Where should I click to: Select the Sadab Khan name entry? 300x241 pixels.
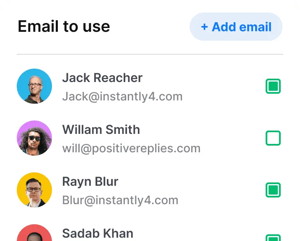[98, 233]
